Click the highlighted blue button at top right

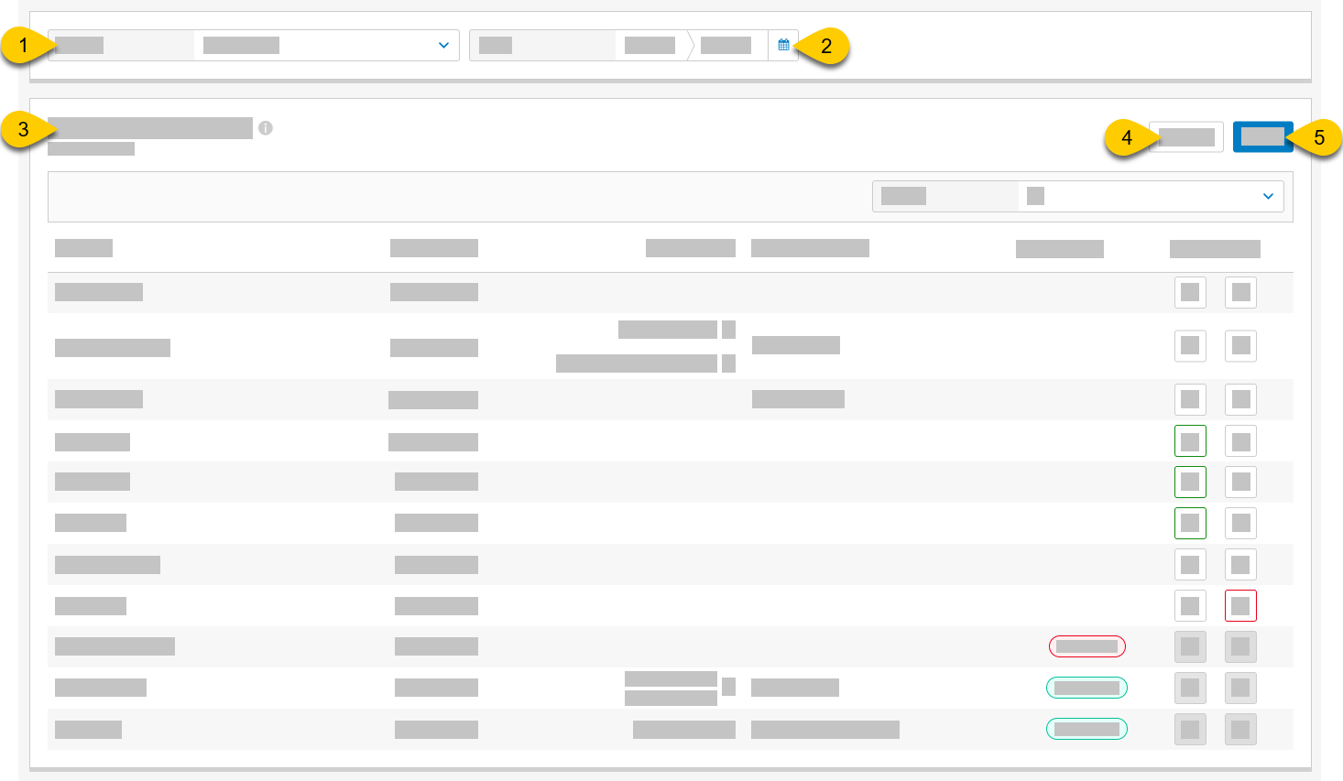(1263, 136)
